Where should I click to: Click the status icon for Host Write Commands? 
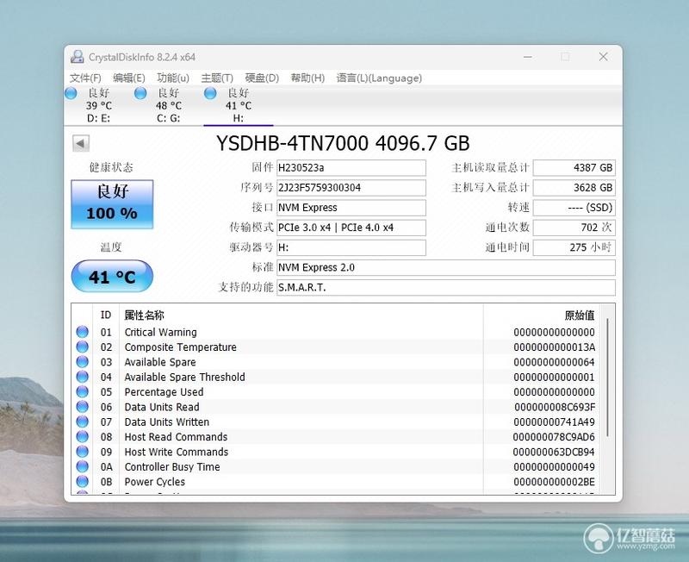(x=82, y=451)
